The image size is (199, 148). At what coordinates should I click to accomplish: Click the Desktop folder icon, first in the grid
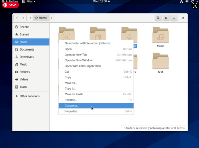tap(67, 33)
